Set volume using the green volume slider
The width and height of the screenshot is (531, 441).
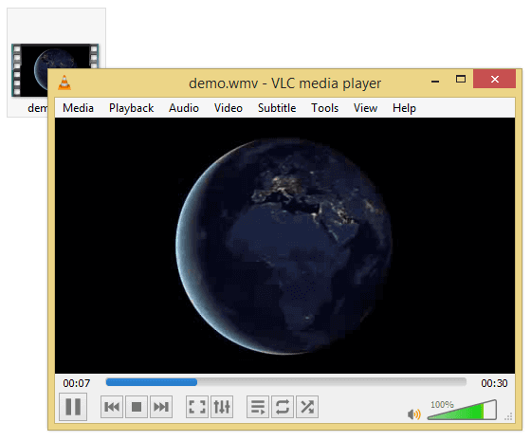coord(462,410)
